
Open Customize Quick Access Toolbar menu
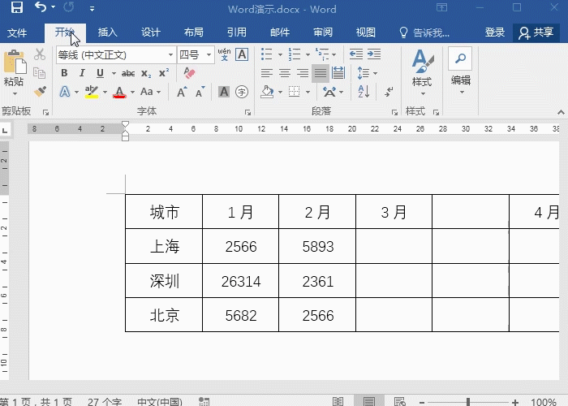tap(92, 9)
